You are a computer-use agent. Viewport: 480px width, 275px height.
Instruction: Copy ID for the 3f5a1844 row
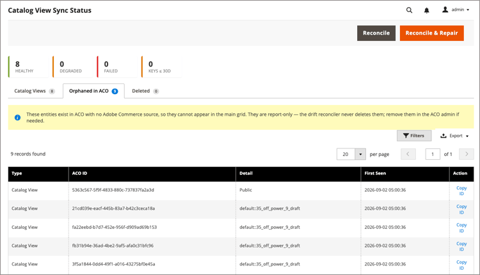click(461, 265)
